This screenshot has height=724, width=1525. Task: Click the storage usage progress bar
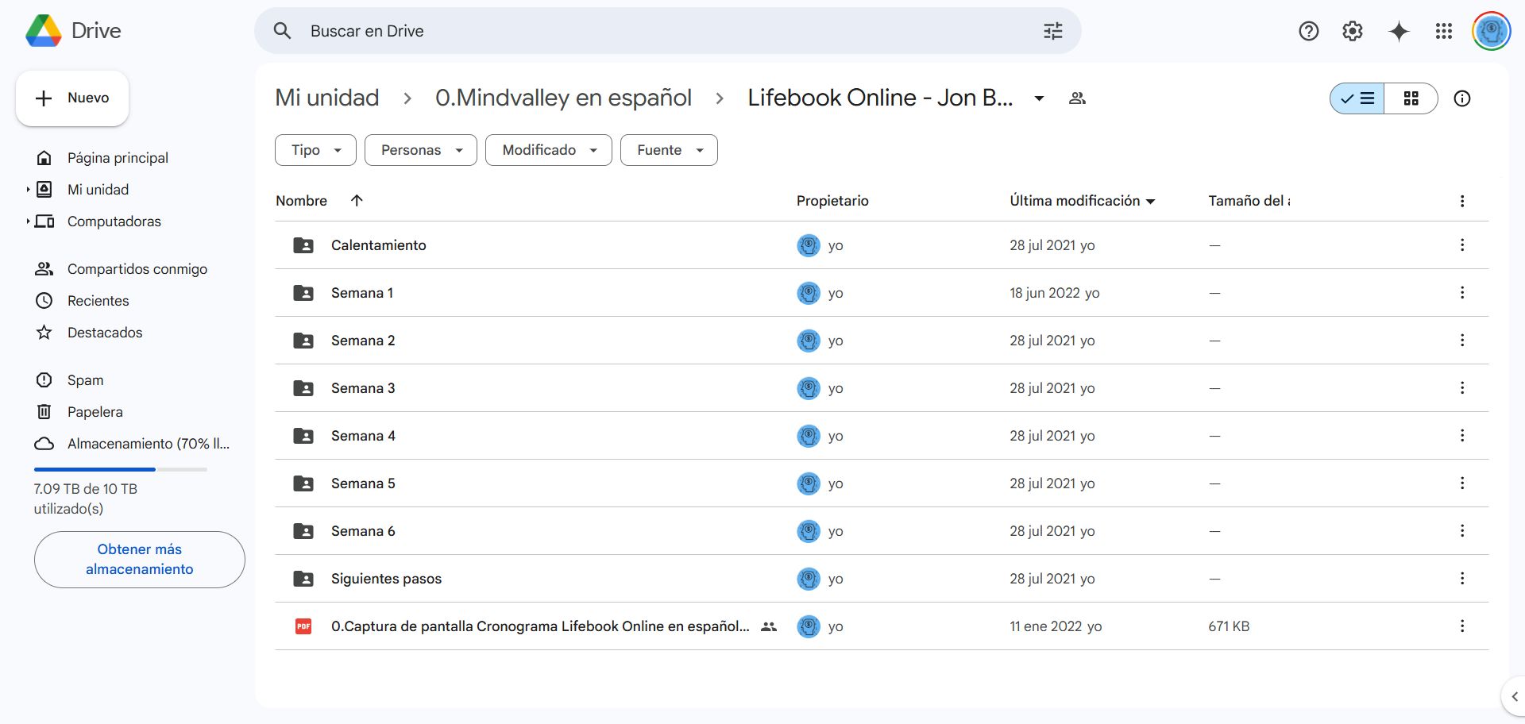coord(120,470)
